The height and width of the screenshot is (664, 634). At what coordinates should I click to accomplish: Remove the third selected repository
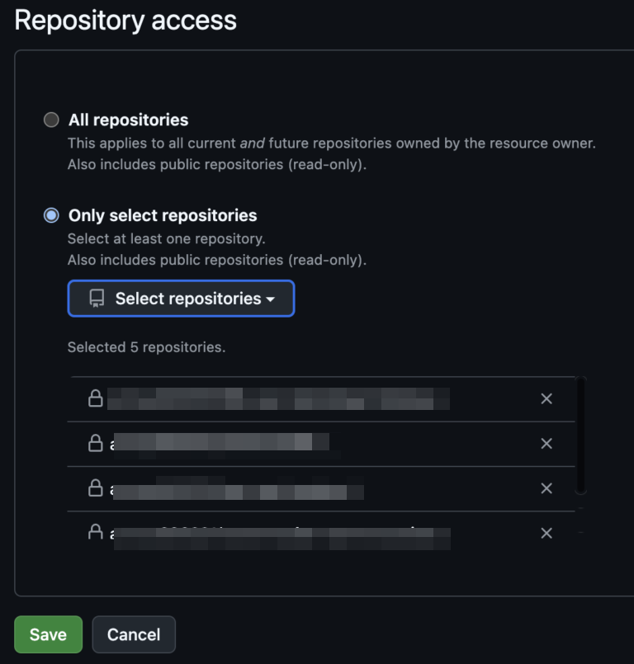coord(546,488)
